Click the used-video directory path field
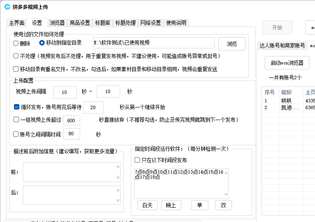 point(154,43)
